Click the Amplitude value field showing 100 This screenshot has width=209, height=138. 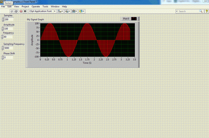(x=8, y=29)
